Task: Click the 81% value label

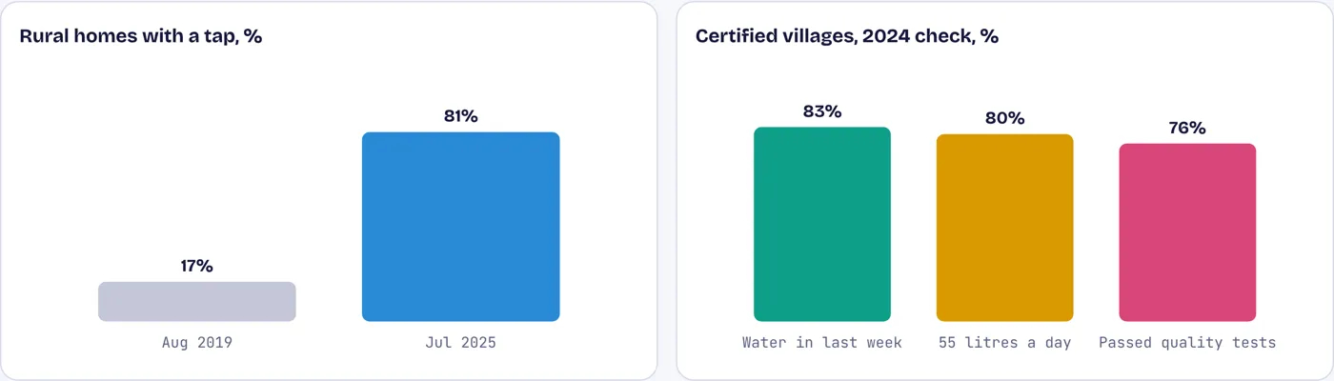Action: [x=460, y=116]
